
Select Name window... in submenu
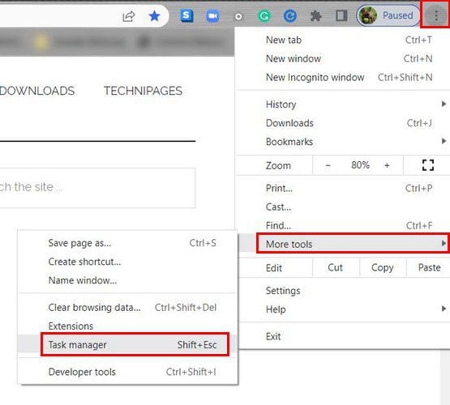[128, 280]
